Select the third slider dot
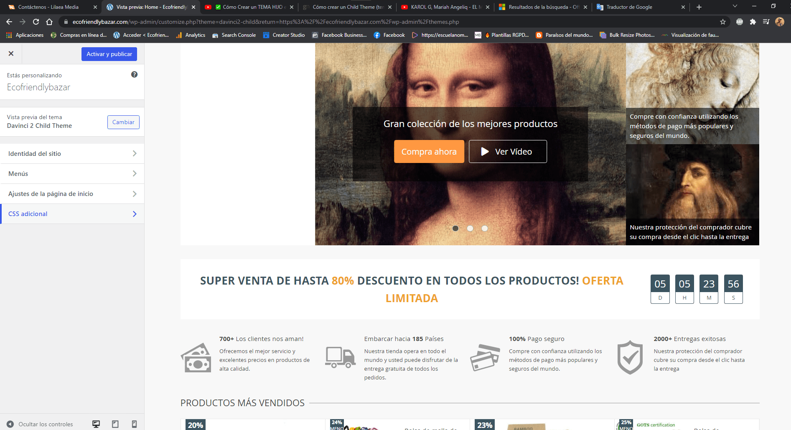Screen dimensions: 791x430 [x=485, y=228]
